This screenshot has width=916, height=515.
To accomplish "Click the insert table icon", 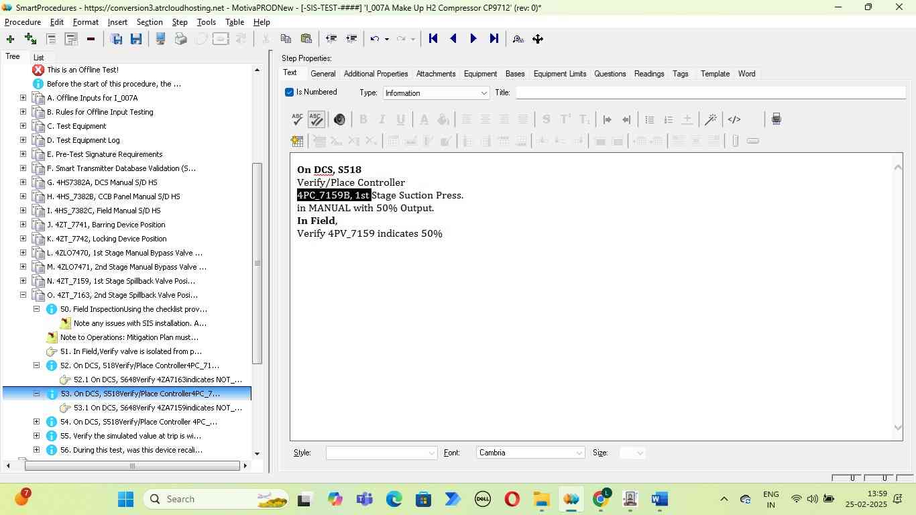I will tap(297, 141).
